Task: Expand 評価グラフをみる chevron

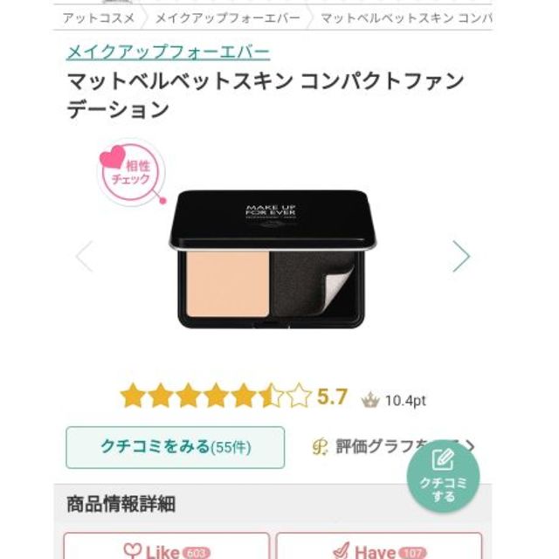Action: tap(471, 446)
